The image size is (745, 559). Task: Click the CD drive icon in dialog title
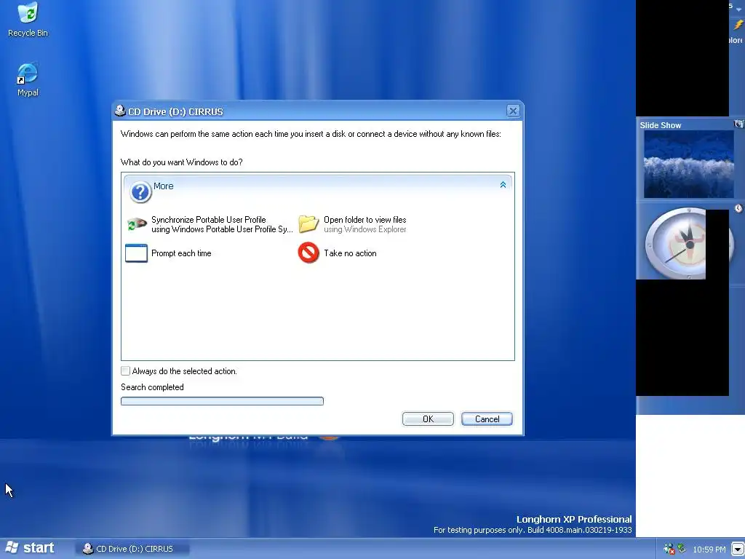coord(120,111)
